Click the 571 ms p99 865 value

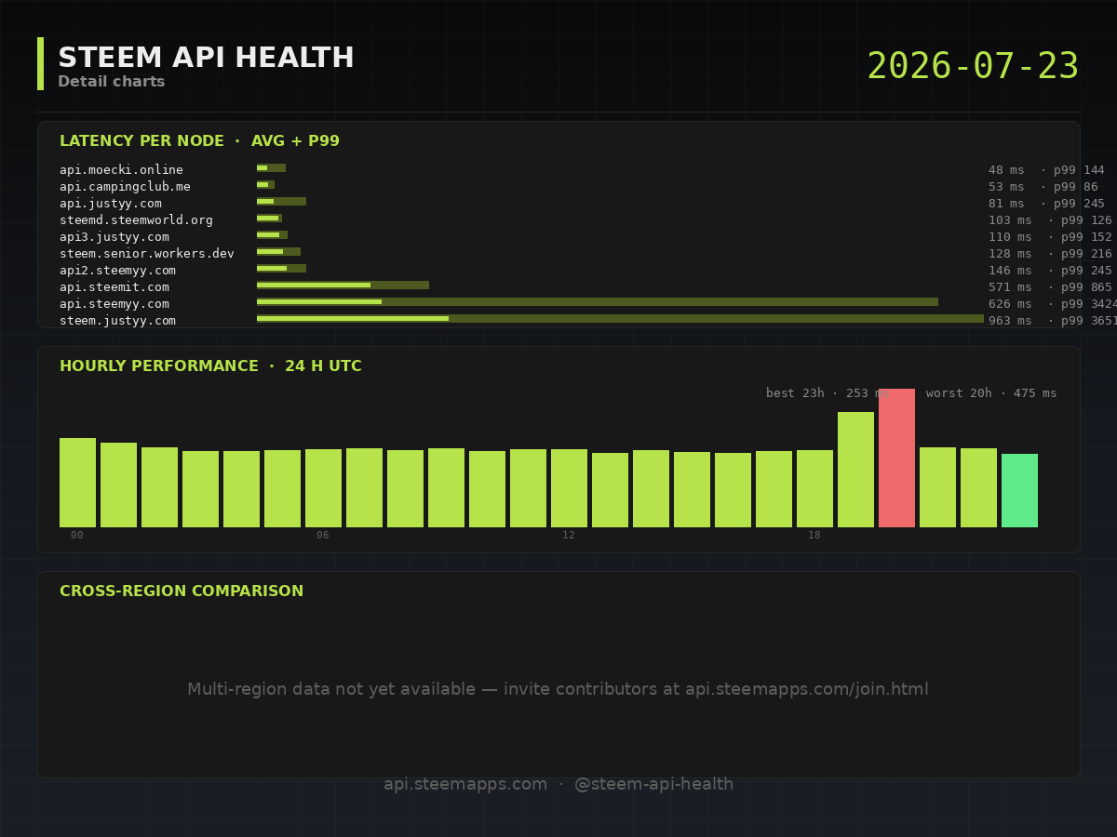1050,287
